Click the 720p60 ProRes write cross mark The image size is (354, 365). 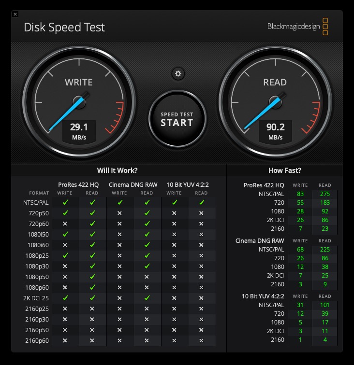[x=65, y=224]
